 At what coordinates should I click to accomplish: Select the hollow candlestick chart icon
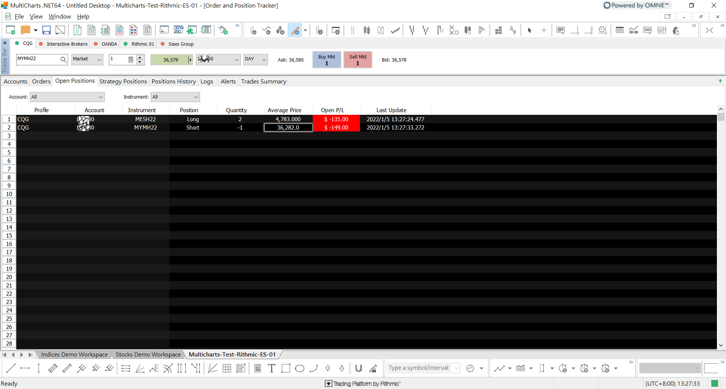click(x=381, y=30)
